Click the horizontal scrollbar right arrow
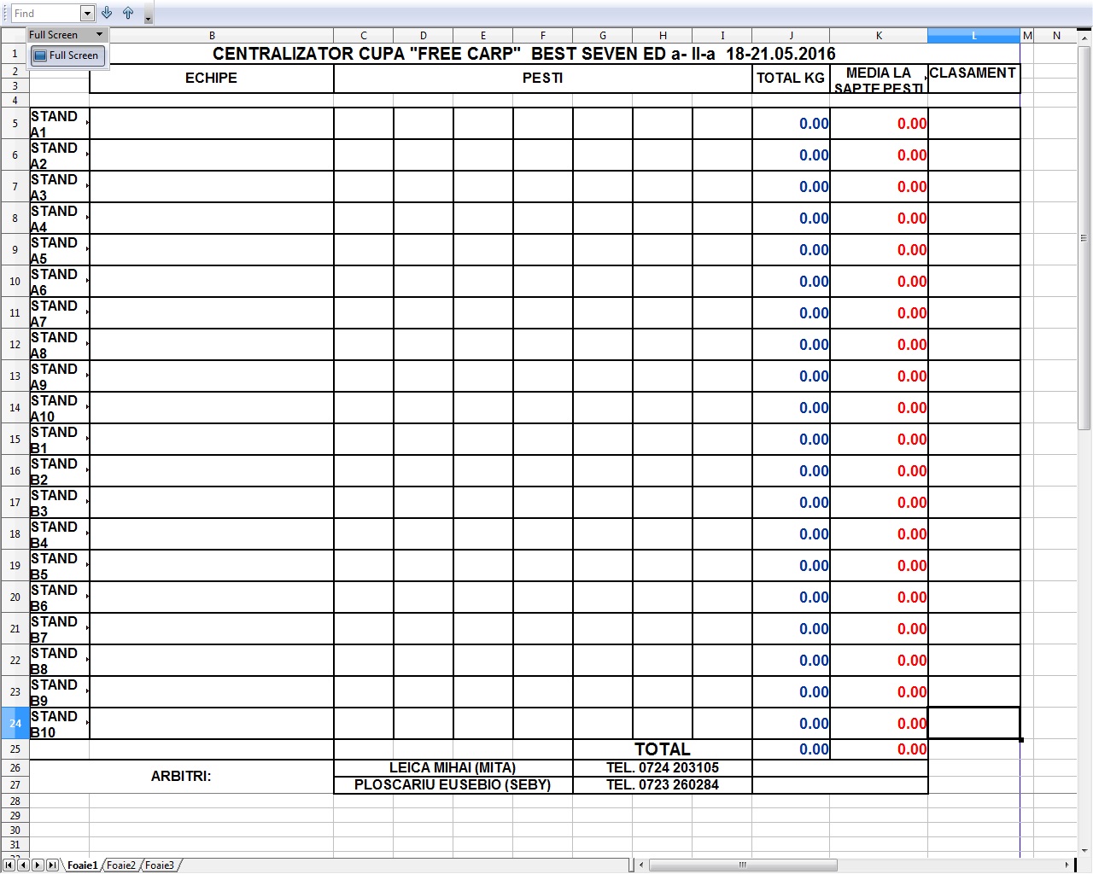This screenshot has height=874, width=1093. 1067,865
